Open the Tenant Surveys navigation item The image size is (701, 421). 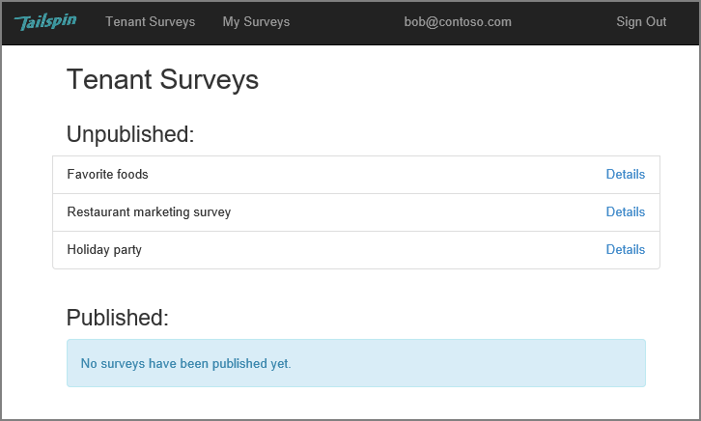coord(151,22)
